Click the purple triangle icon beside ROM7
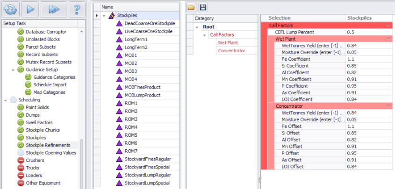Image resolution: width=395 pixels, height=189 pixels. click(119, 151)
